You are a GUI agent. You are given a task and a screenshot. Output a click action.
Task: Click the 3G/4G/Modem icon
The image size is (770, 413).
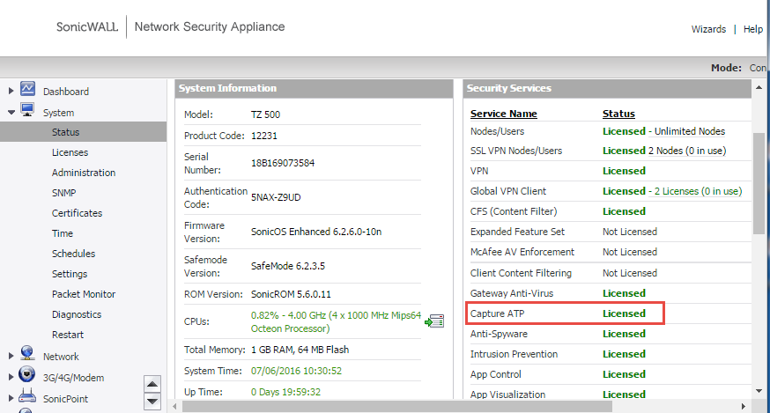pos(27,376)
